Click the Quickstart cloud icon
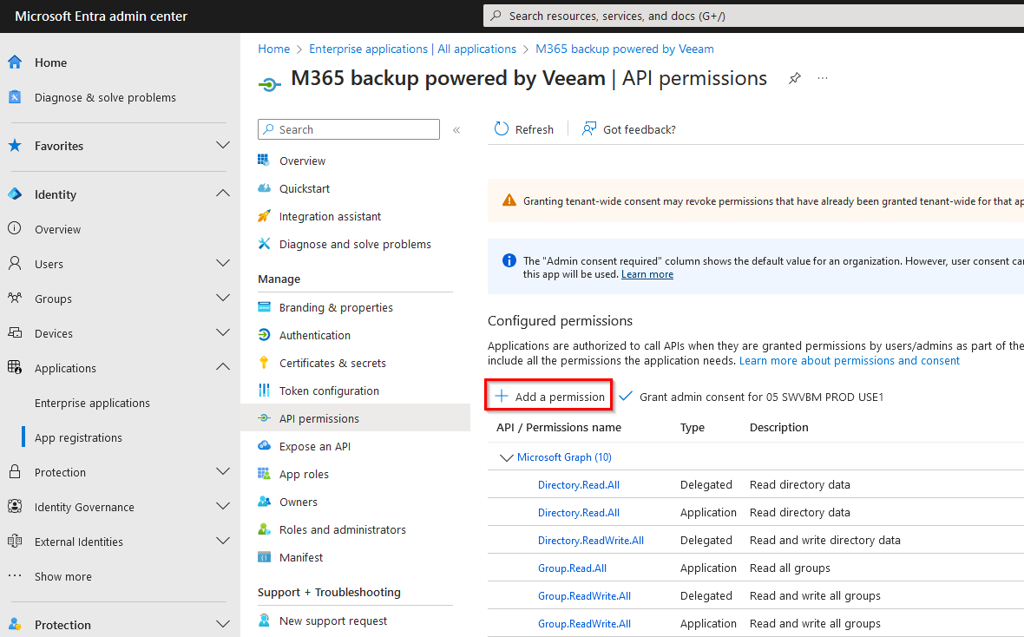This screenshot has width=1024, height=637. pos(264,188)
